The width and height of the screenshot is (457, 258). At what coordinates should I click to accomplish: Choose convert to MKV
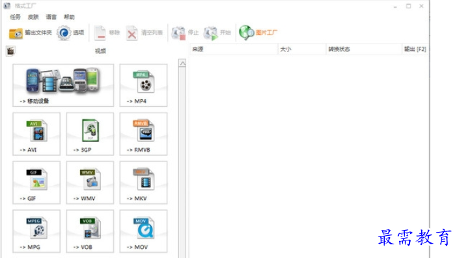tap(143, 182)
